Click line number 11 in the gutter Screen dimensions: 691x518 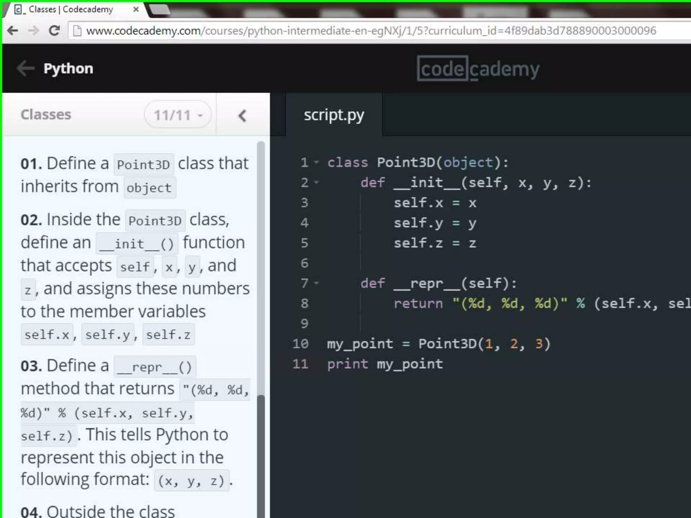300,364
